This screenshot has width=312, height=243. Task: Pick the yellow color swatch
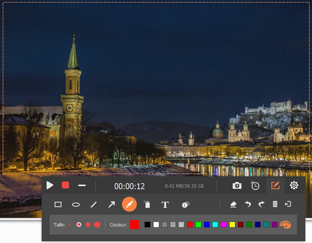(x=232, y=224)
